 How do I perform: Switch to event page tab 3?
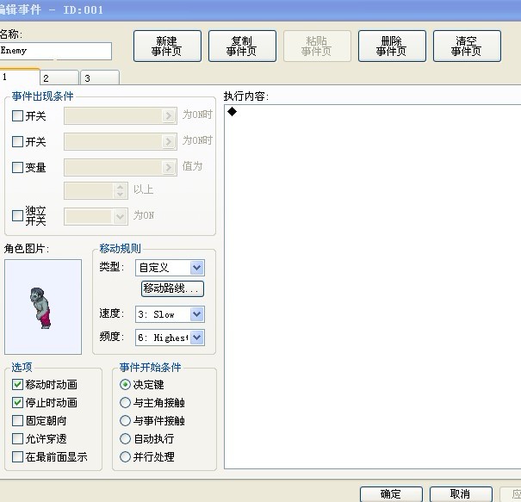point(100,78)
